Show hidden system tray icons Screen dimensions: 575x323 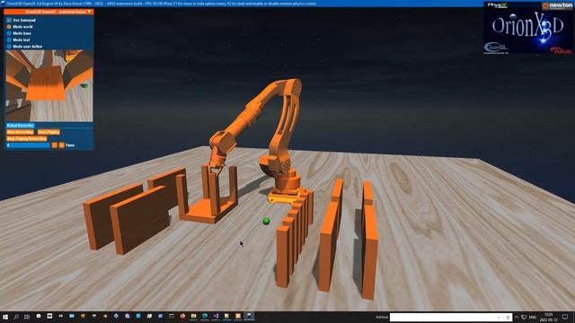click(x=517, y=317)
